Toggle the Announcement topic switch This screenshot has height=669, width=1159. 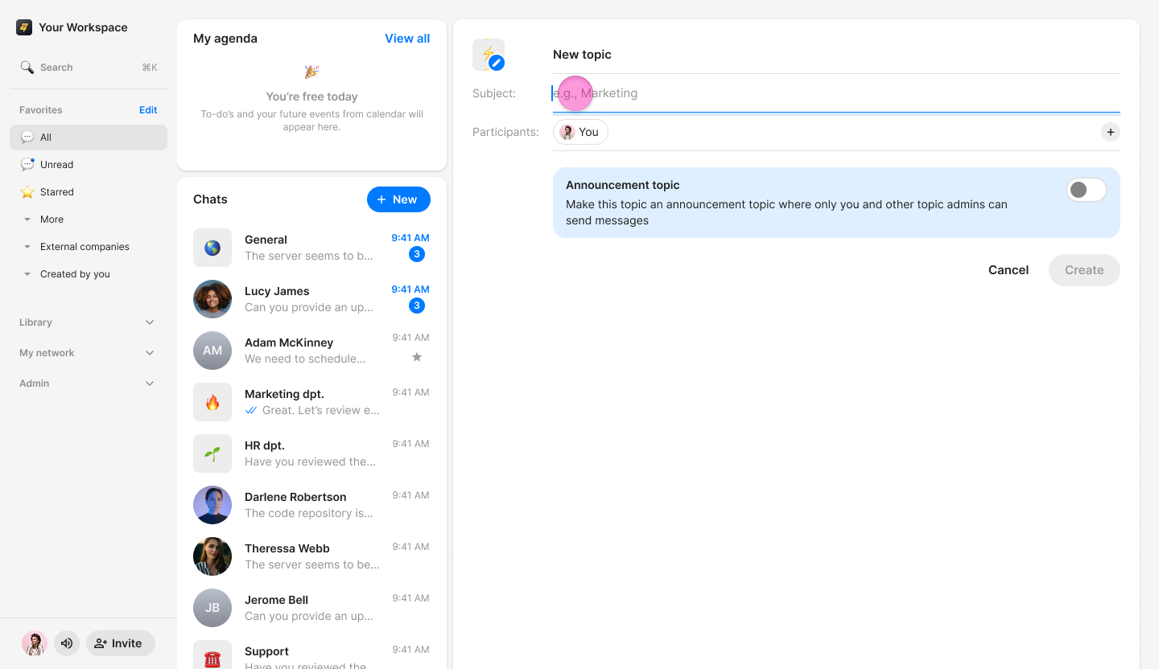(x=1086, y=190)
